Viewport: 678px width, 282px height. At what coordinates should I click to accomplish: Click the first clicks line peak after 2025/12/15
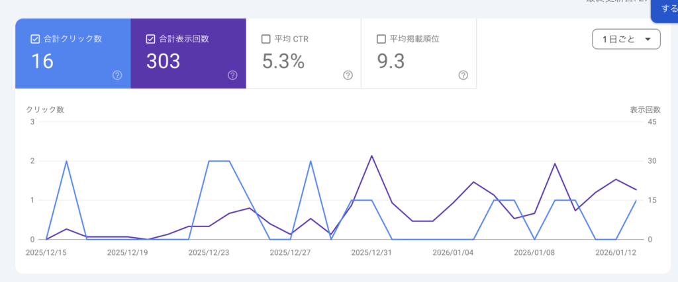[x=66, y=161]
